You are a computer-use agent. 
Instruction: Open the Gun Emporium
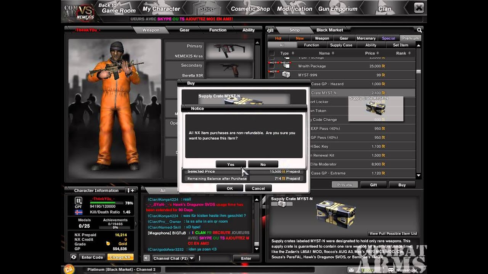[338, 9]
